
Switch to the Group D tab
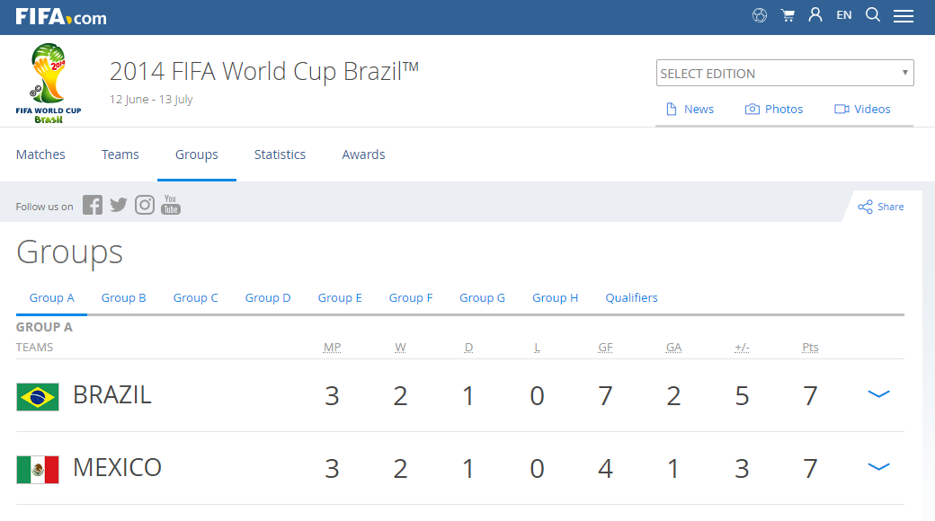(268, 297)
